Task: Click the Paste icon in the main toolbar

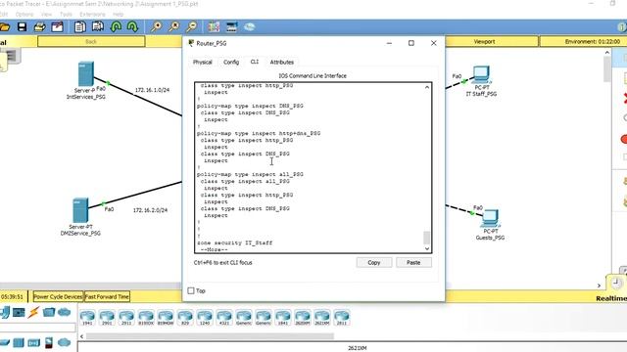Action: 98,27
